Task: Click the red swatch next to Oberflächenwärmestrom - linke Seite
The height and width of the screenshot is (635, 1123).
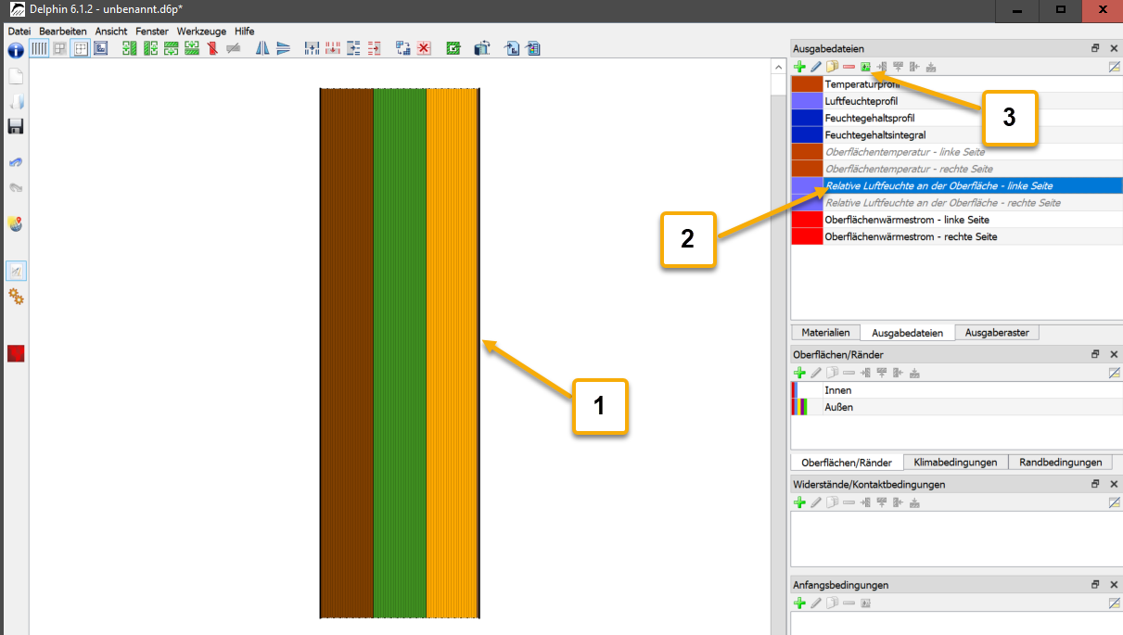Action: pos(807,220)
